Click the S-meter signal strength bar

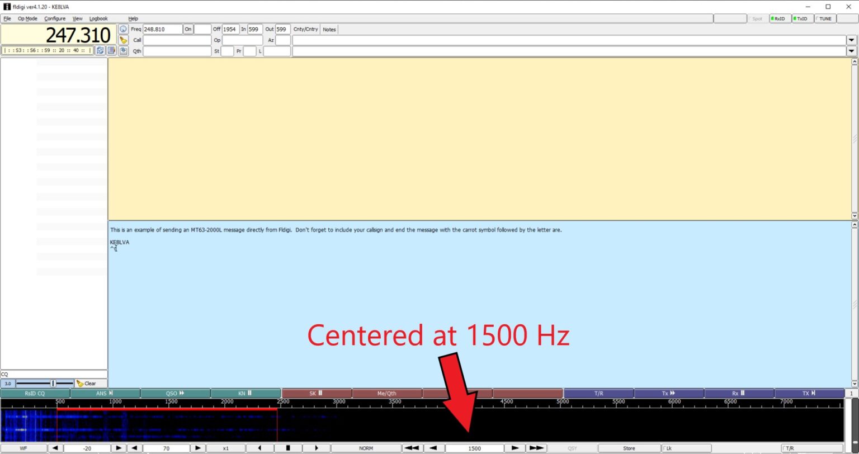pos(48,50)
